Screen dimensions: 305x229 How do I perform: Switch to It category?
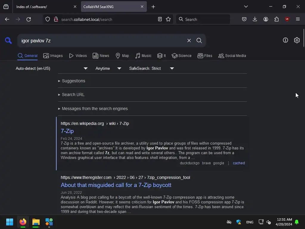click(161, 56)
